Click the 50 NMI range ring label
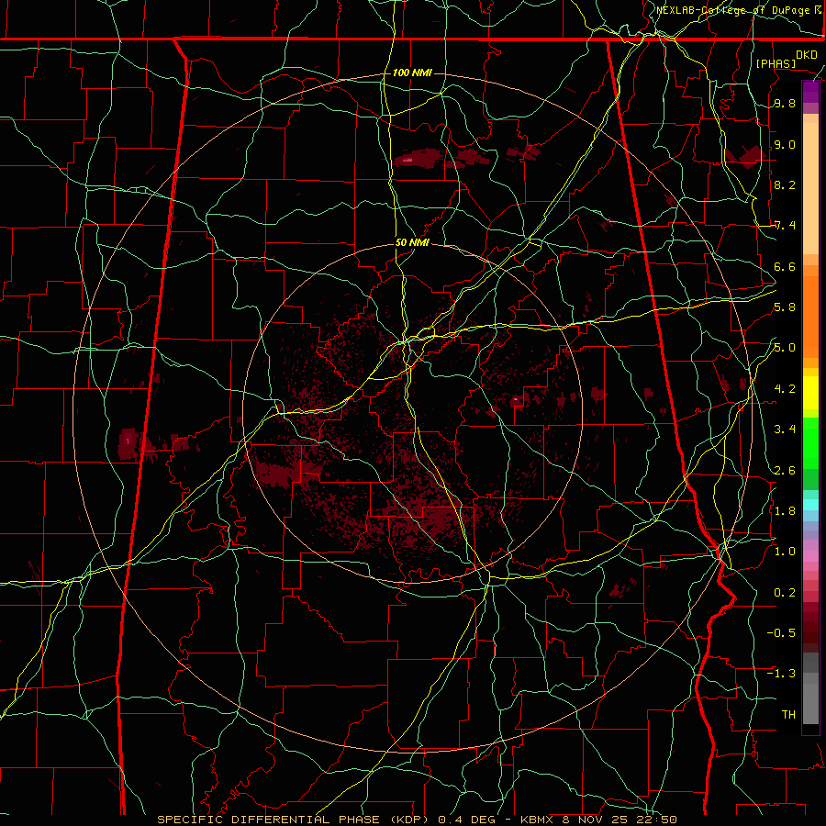The image size is (826, 826). point(412,243)
